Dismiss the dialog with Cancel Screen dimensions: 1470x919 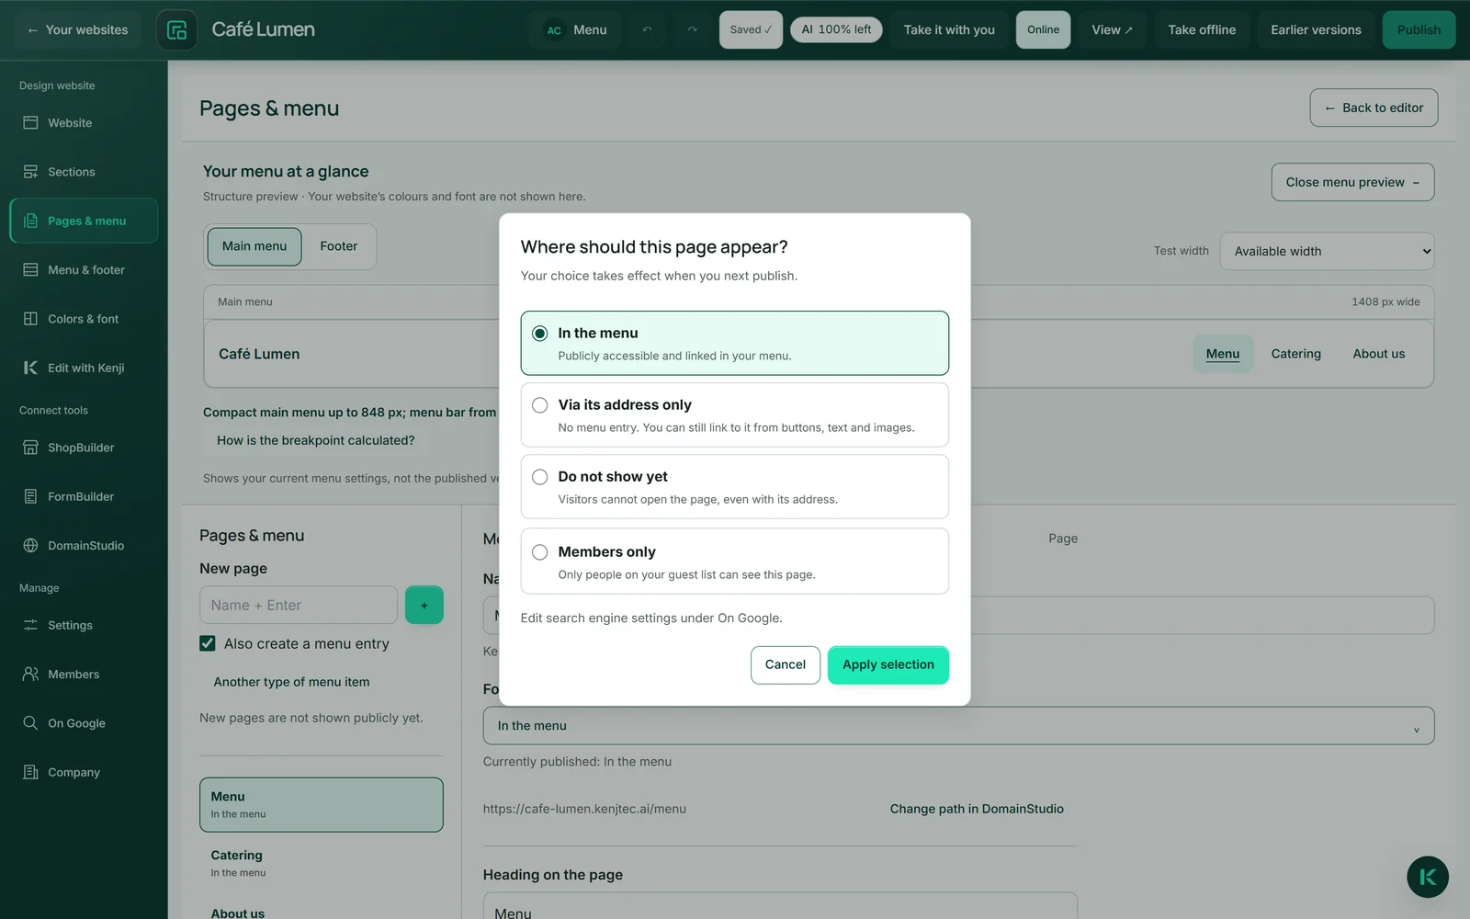[786, 665]
